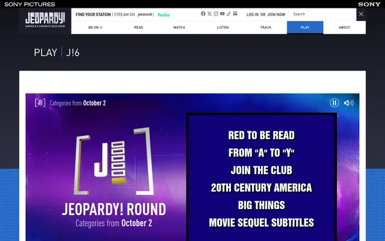385x241 pixels.
Task: Click the large J!6 bracket logo
Action: tap(114, 161)
